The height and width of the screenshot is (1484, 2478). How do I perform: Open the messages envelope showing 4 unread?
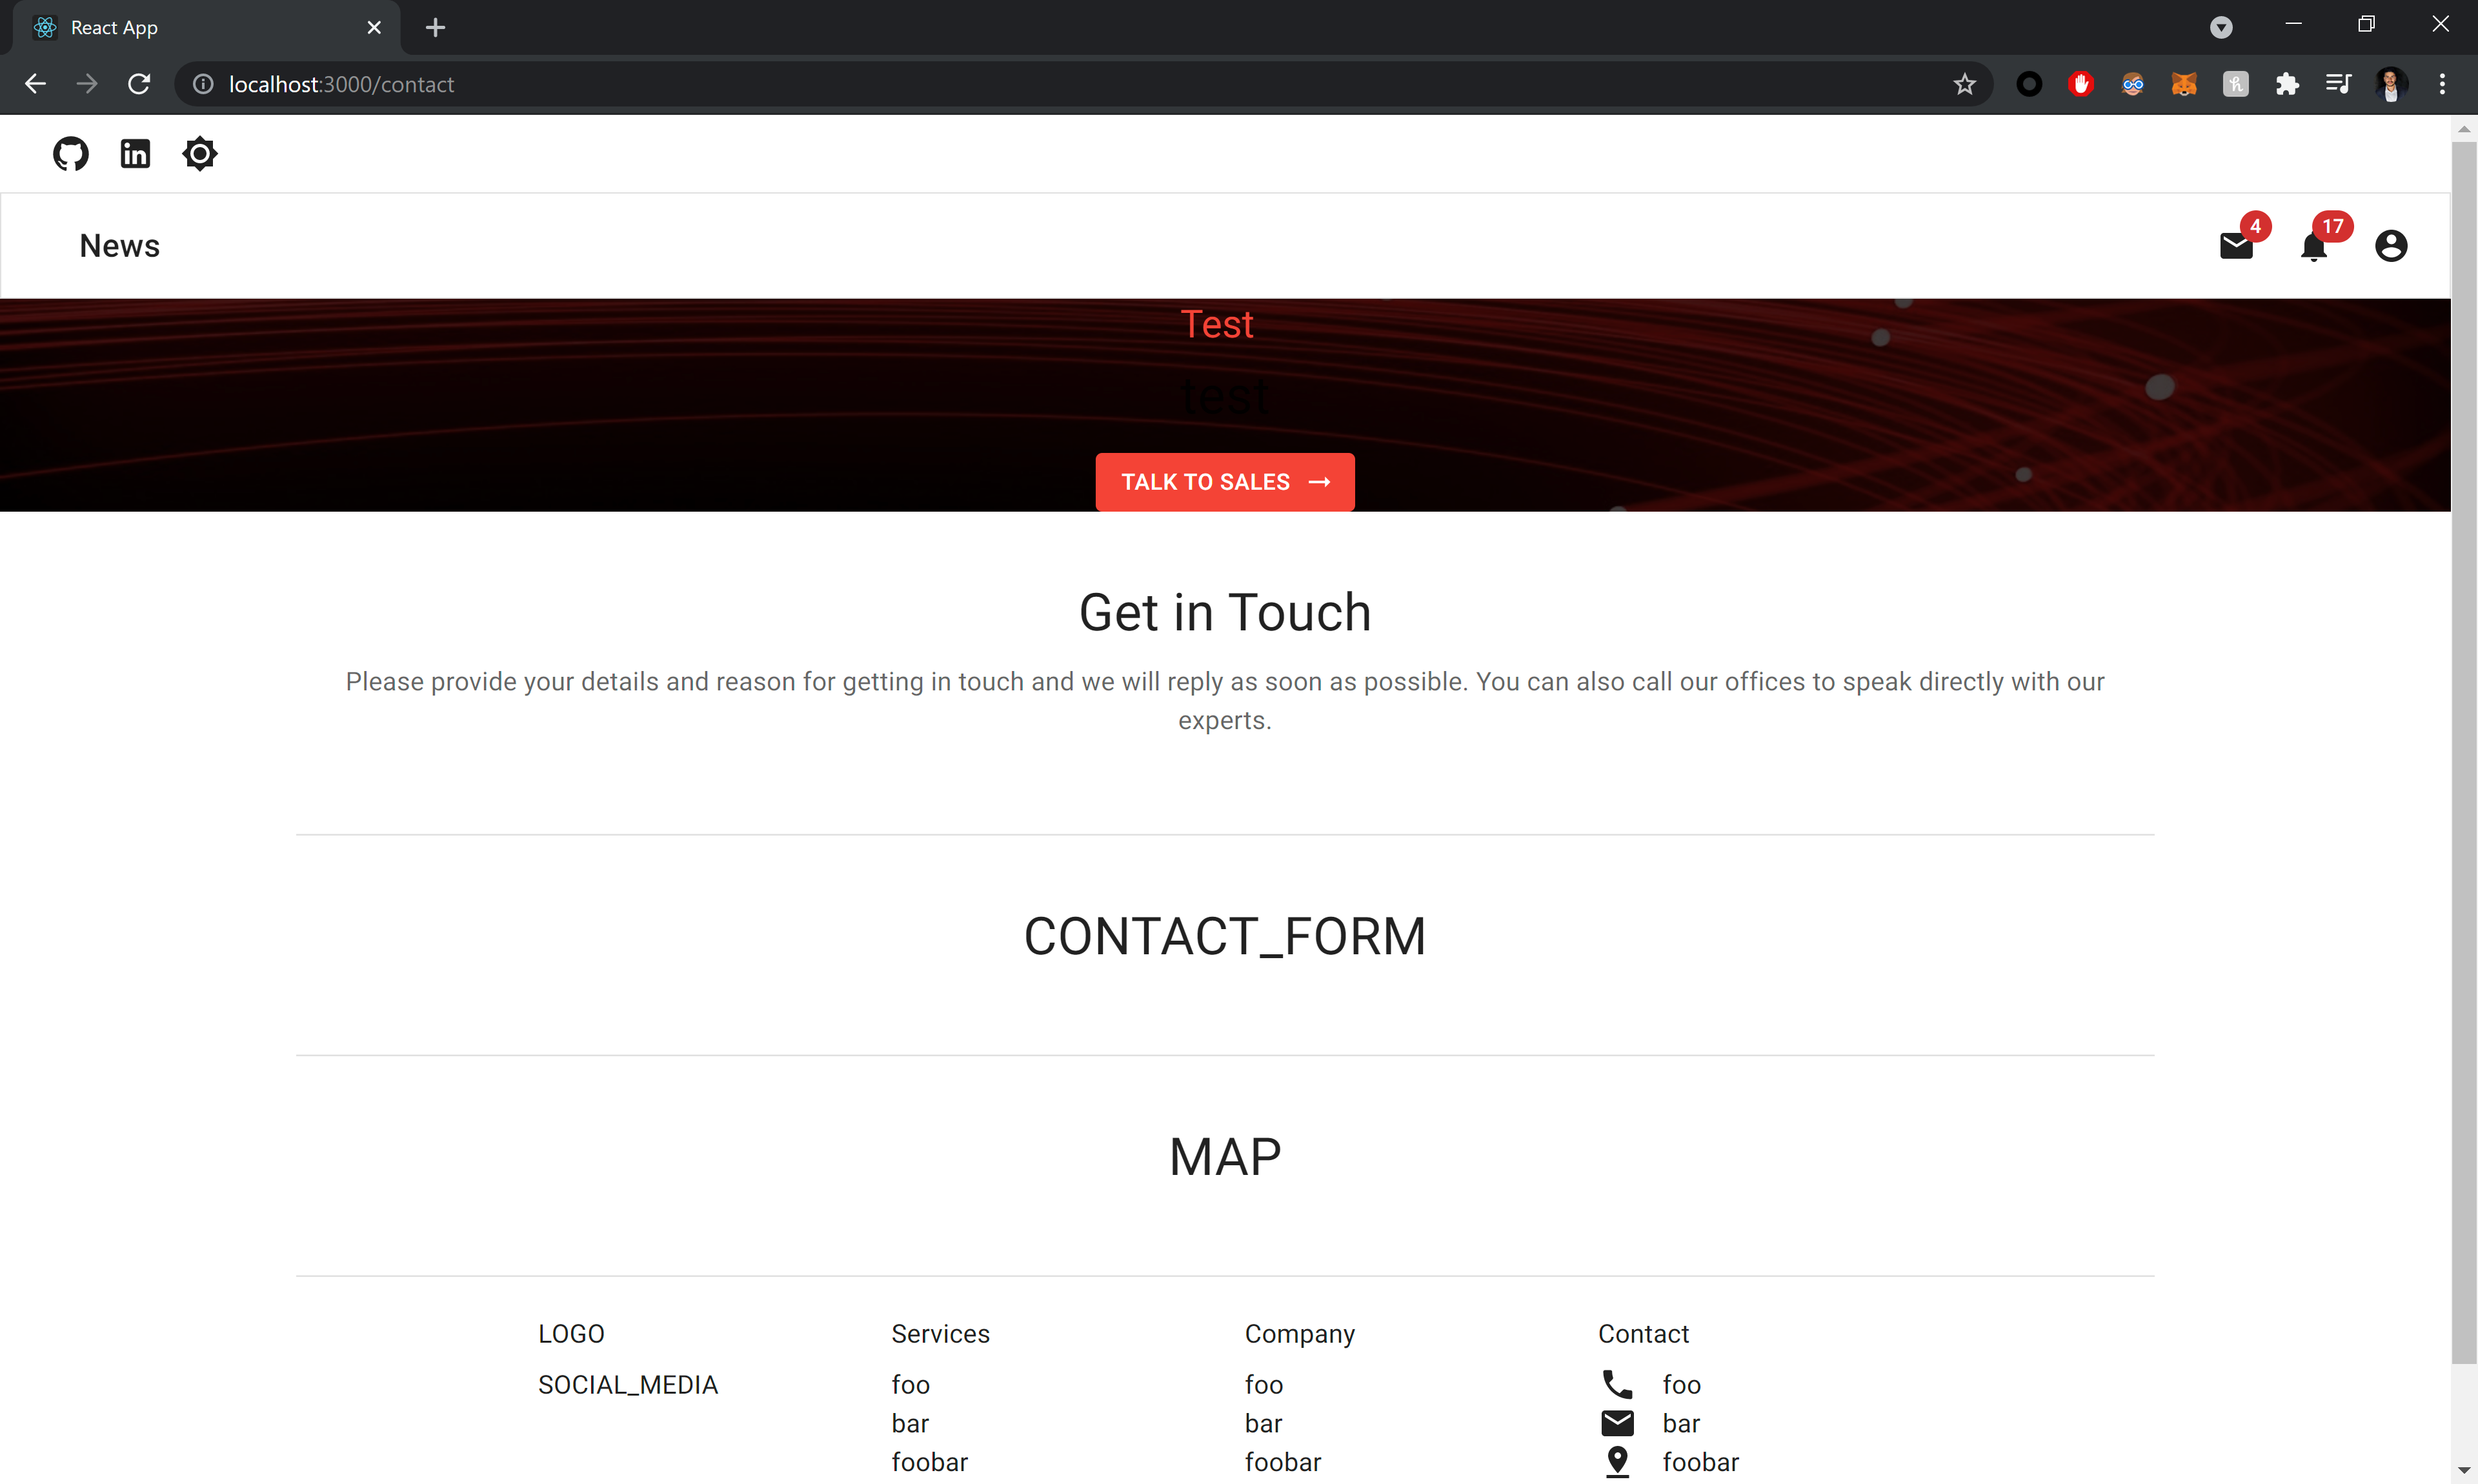click(2236, 246)
